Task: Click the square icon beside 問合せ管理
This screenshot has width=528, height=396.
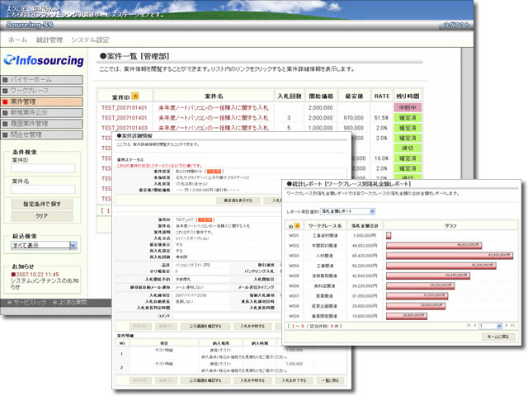Action: [7, 133]
